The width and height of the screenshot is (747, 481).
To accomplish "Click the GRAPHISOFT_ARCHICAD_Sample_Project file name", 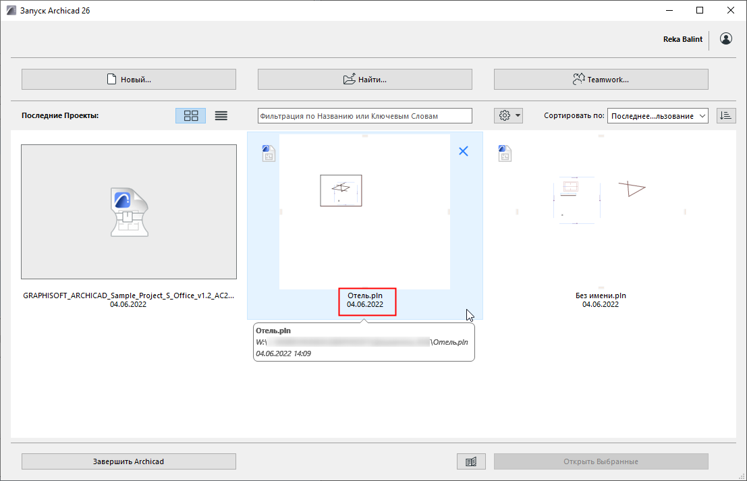I will (x=129, y=295).
